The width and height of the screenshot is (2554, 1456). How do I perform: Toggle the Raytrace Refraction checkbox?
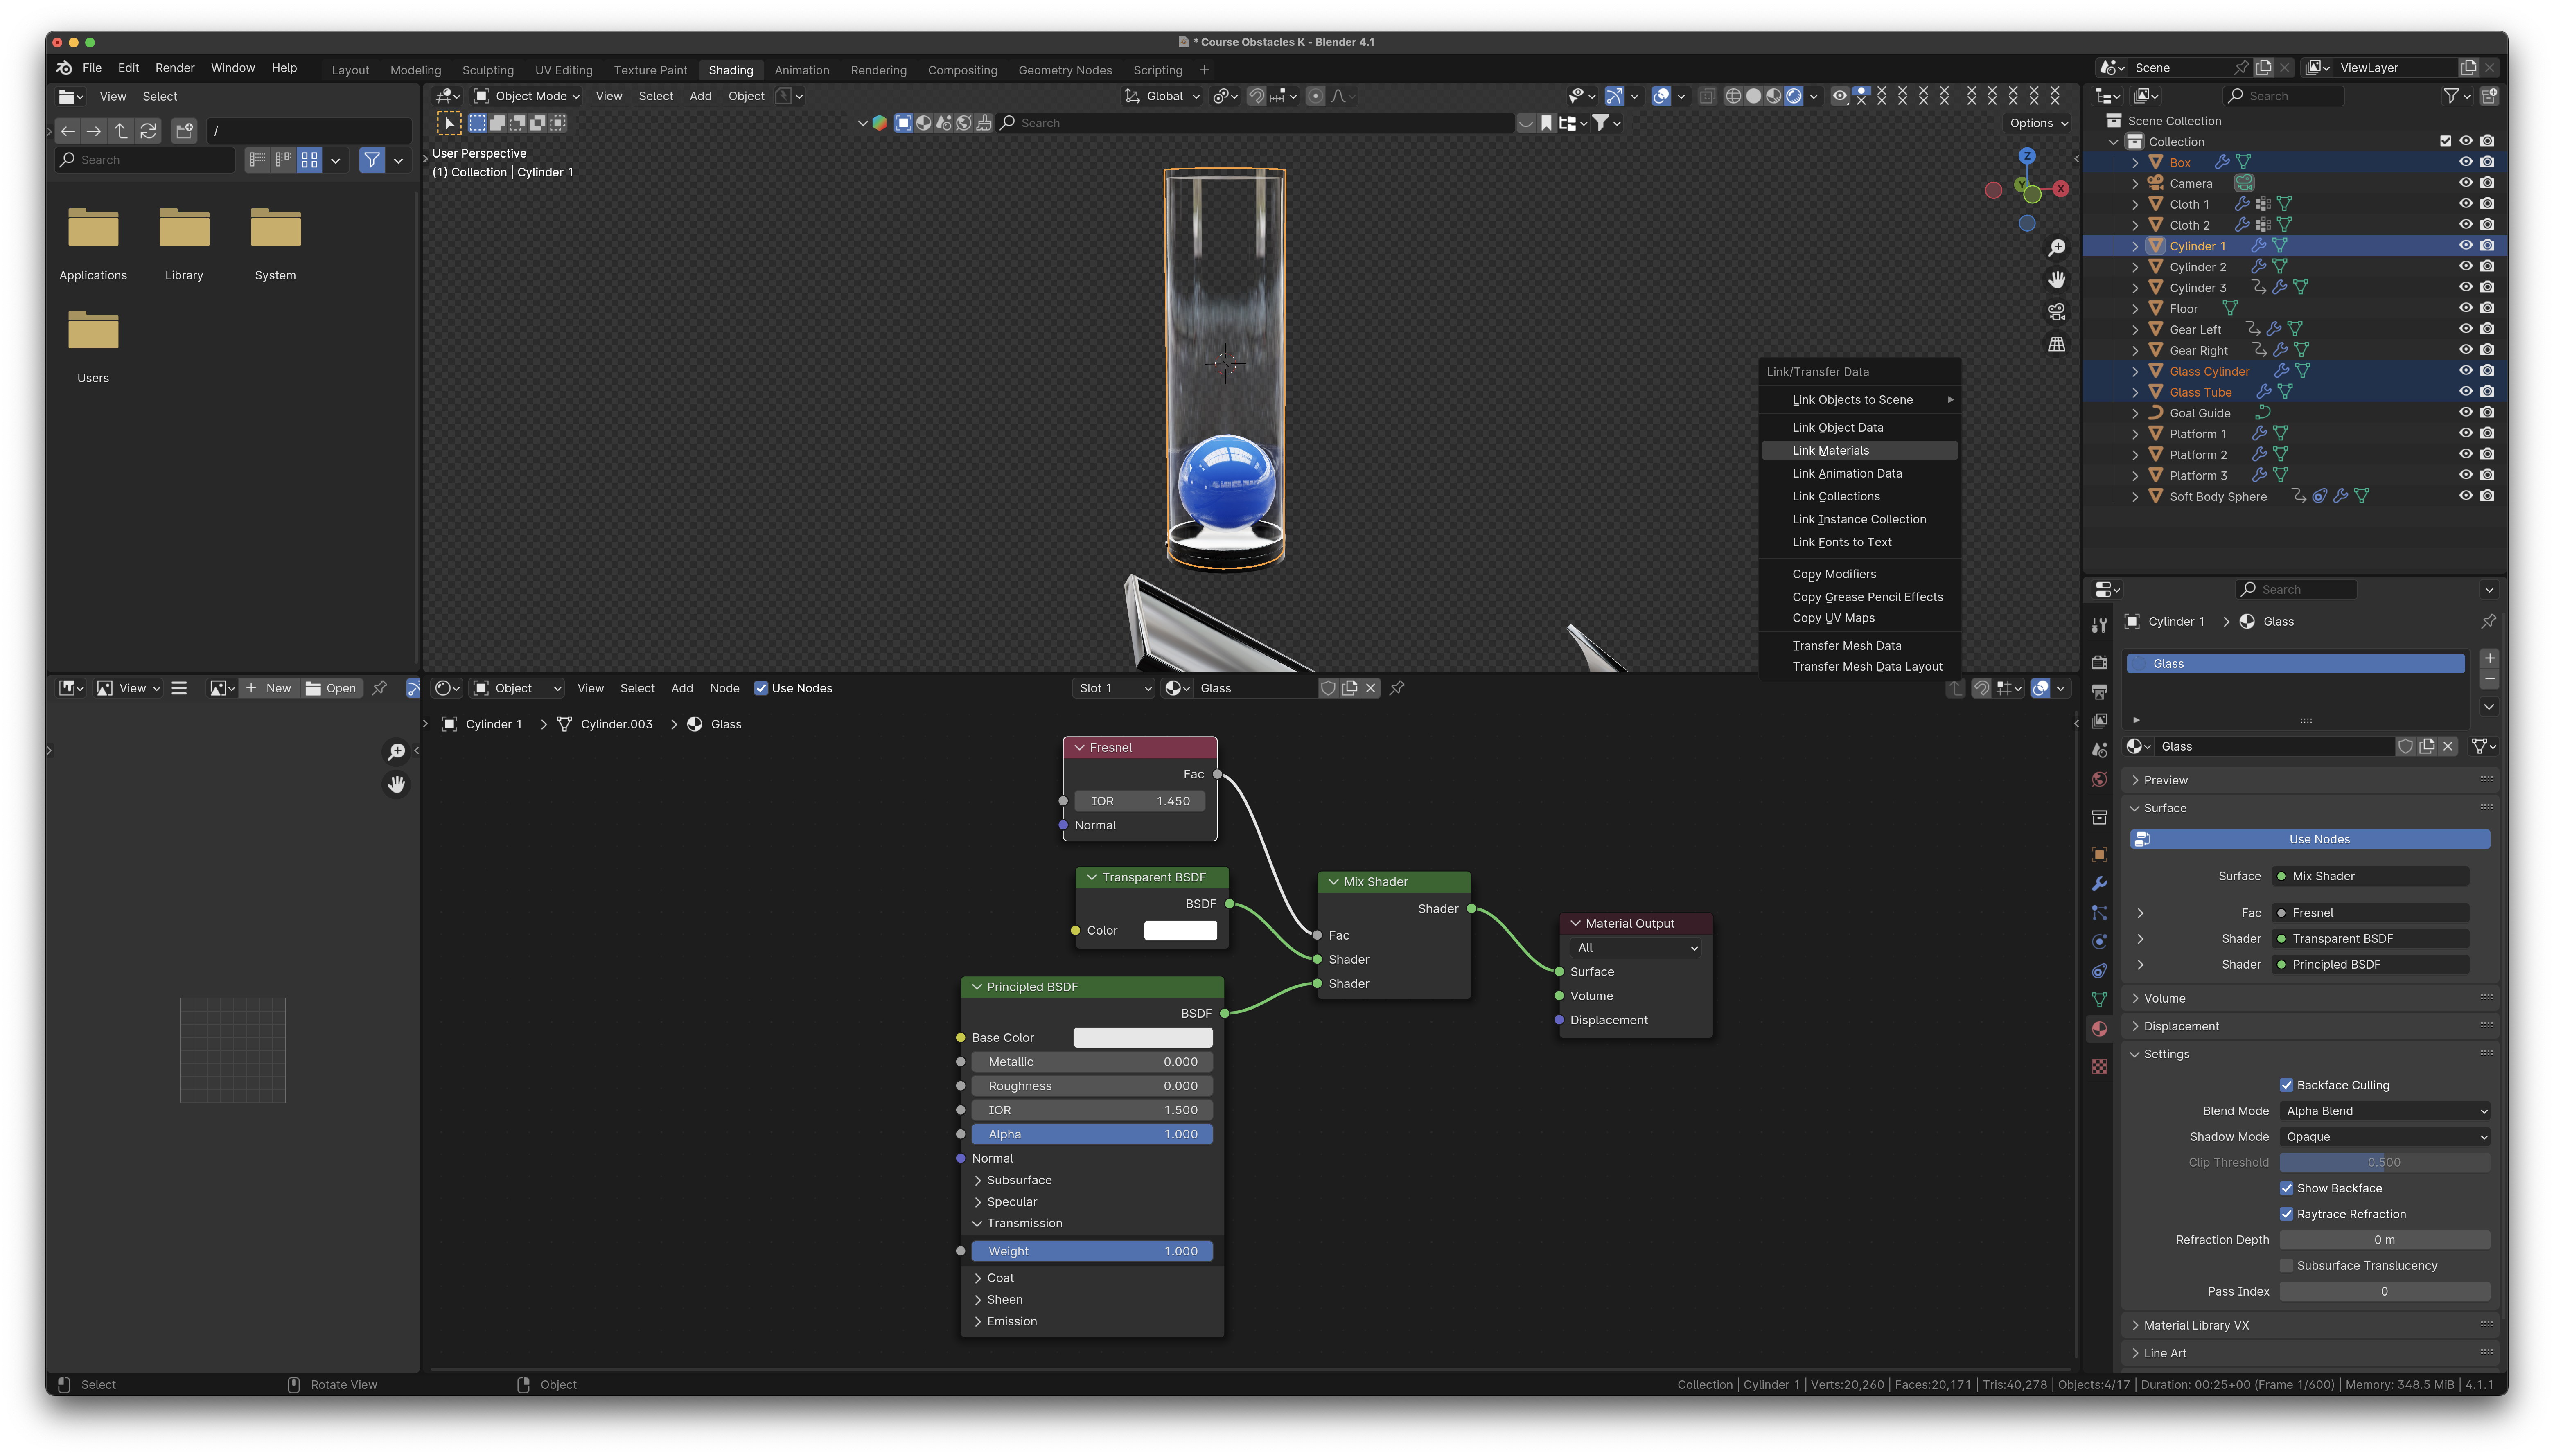2286,1214
